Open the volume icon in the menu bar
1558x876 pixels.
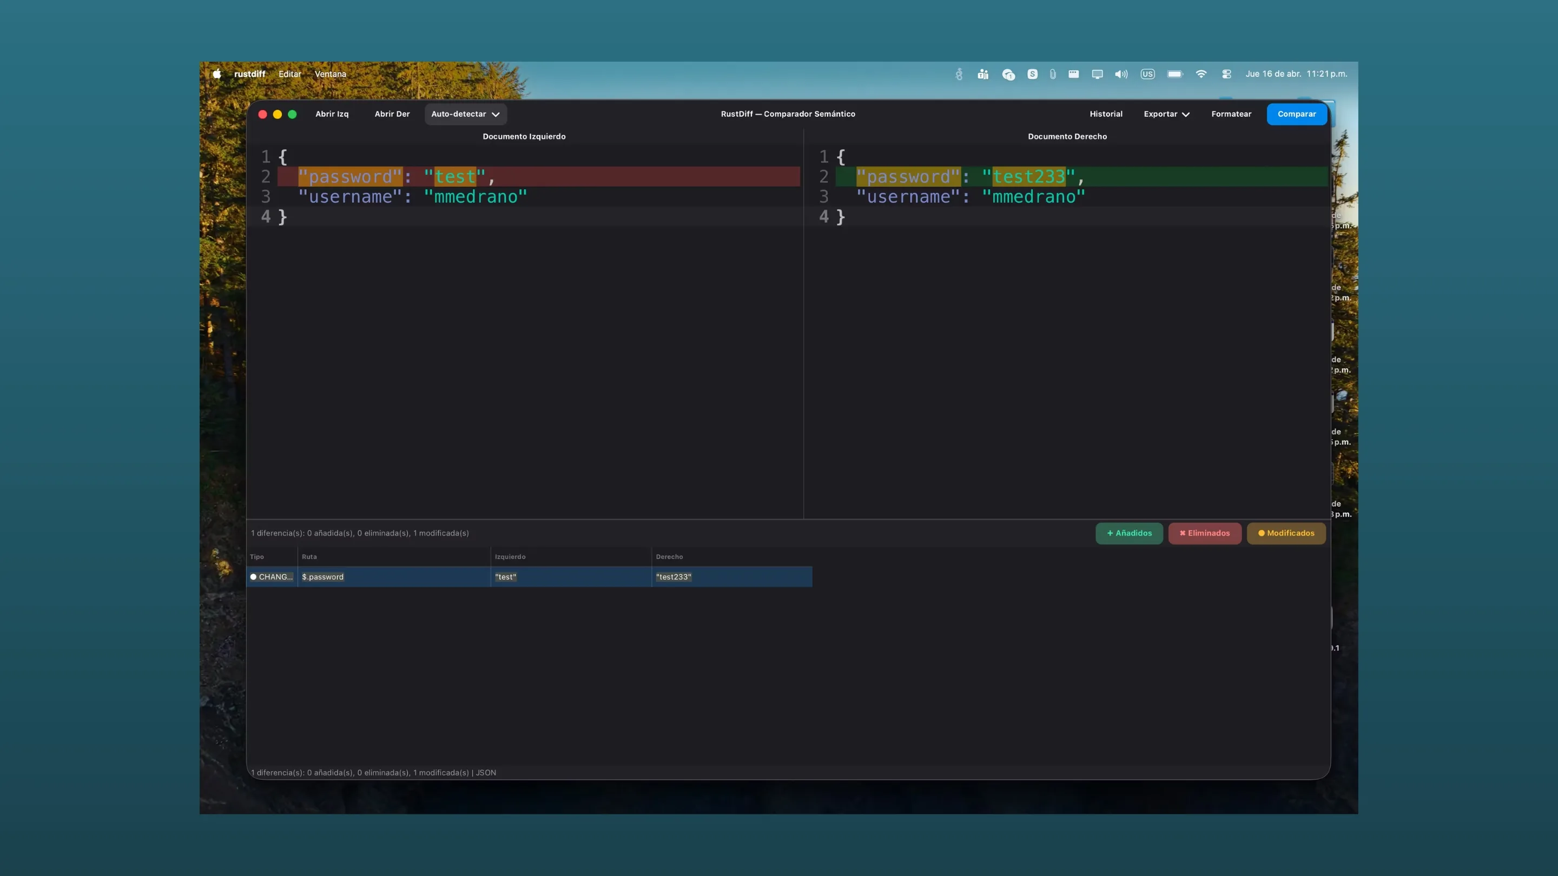pos(1121,74)
